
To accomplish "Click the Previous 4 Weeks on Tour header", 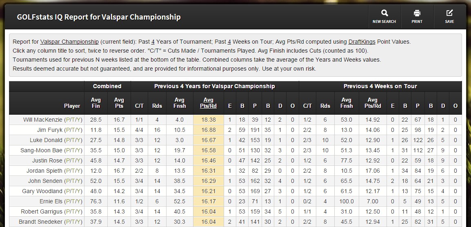I will (380, 86).
